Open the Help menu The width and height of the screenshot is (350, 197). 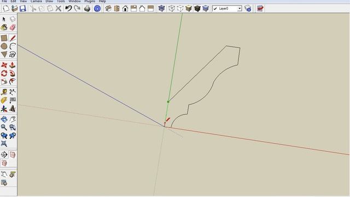coord(102,1)
